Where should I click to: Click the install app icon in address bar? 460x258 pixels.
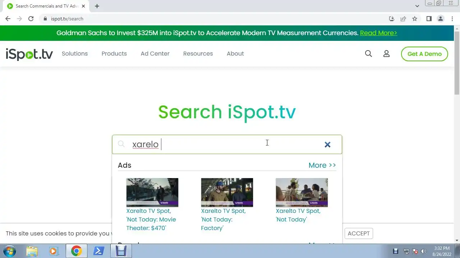tap(392, 19)
